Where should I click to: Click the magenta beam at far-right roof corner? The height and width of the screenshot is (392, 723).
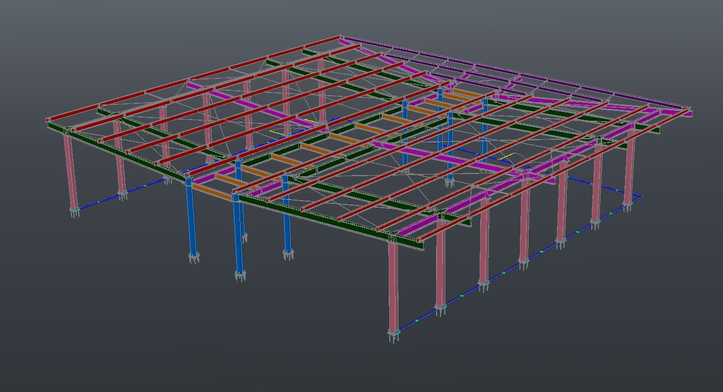point(674,111)
